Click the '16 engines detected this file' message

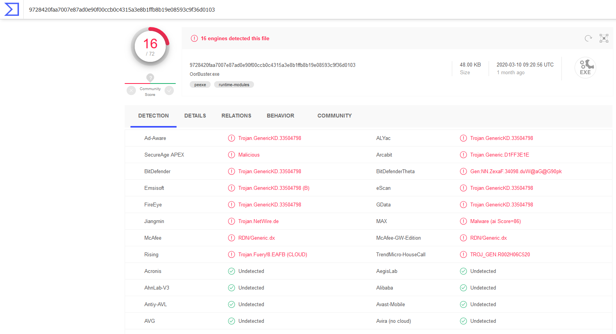point(235,38)
